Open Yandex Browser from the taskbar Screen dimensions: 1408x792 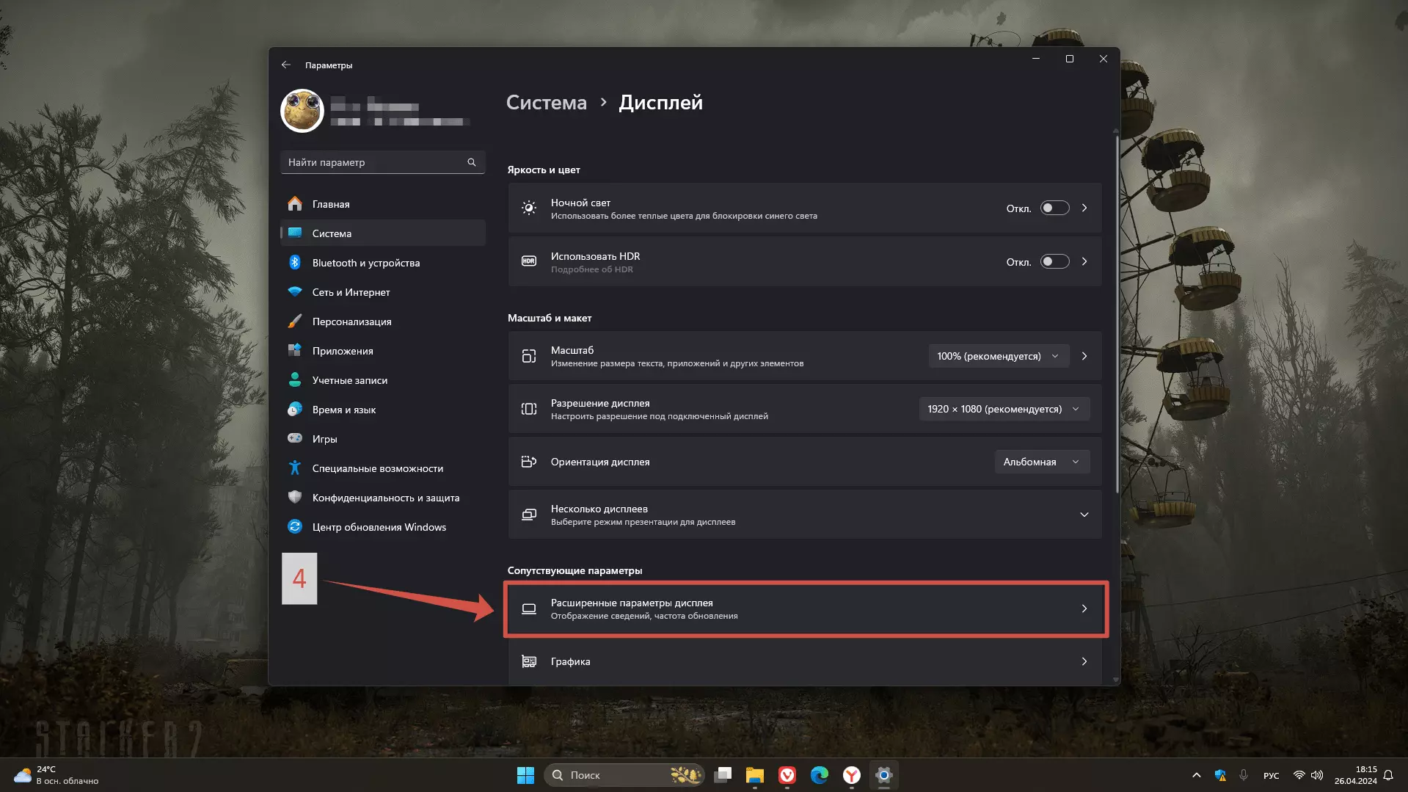coord(852,775)
